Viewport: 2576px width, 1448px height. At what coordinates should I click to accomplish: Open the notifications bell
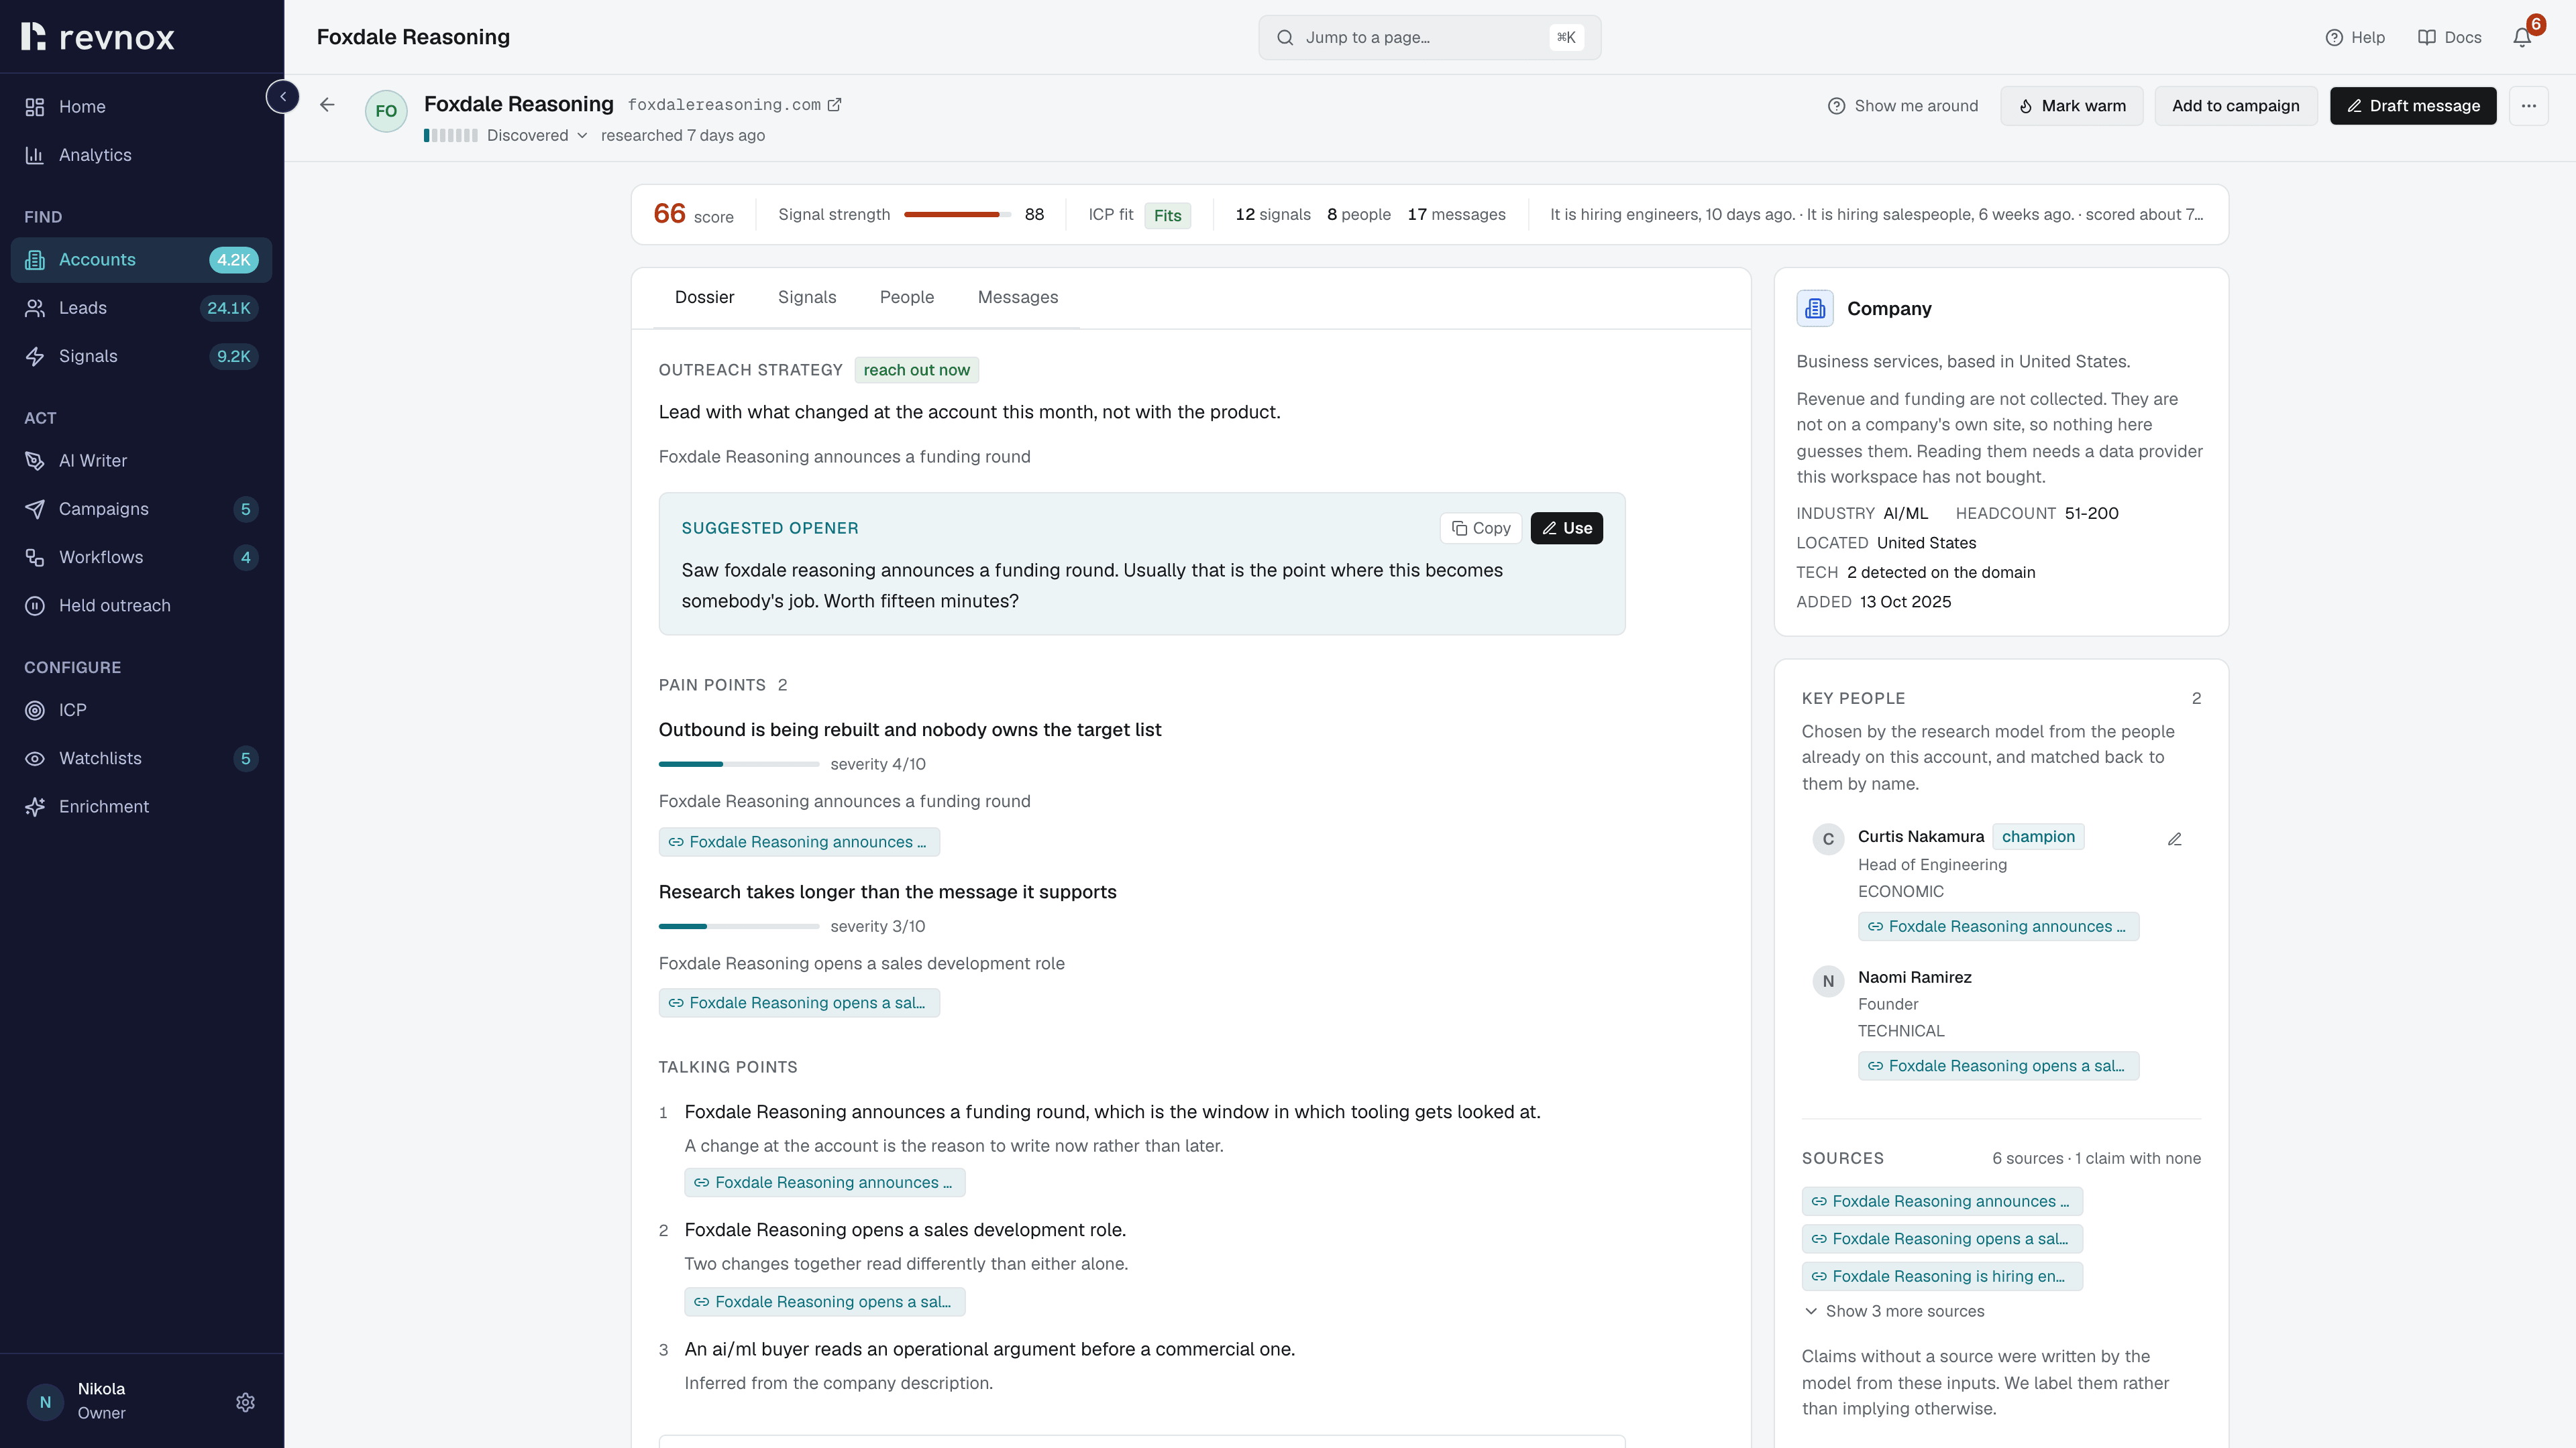pos(2522,37)
